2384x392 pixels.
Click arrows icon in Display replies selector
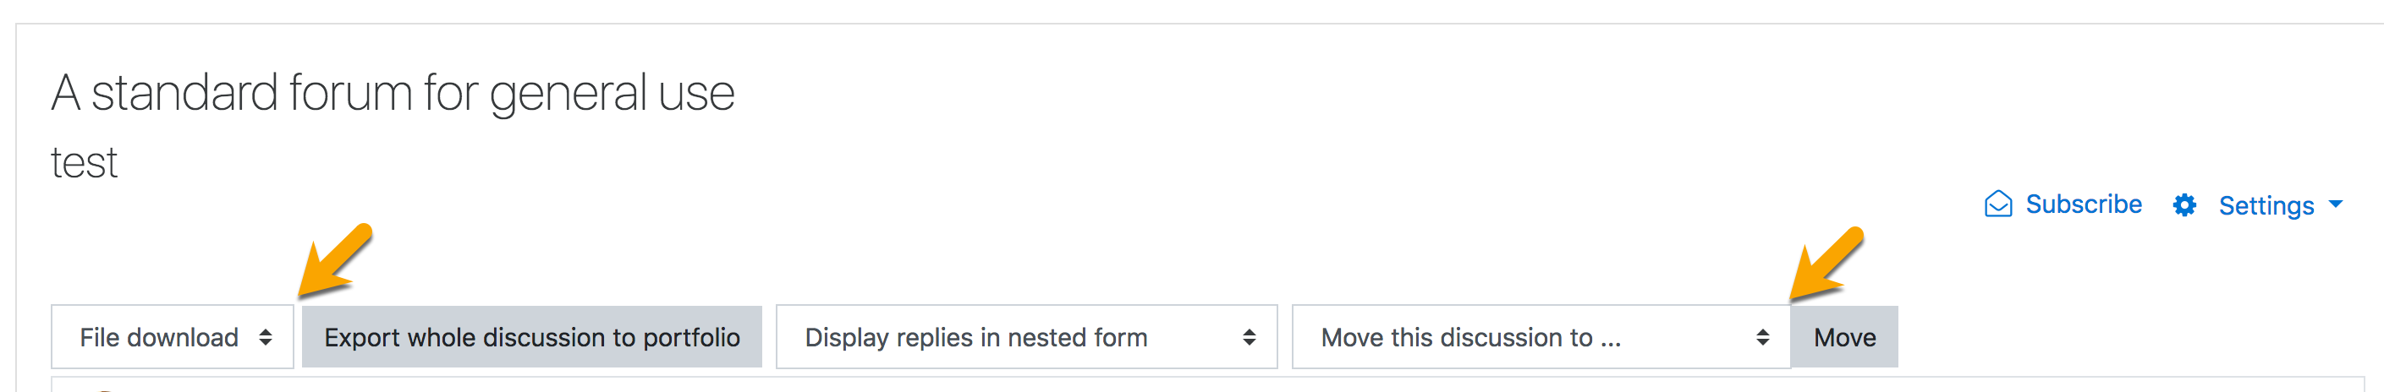1250,337
